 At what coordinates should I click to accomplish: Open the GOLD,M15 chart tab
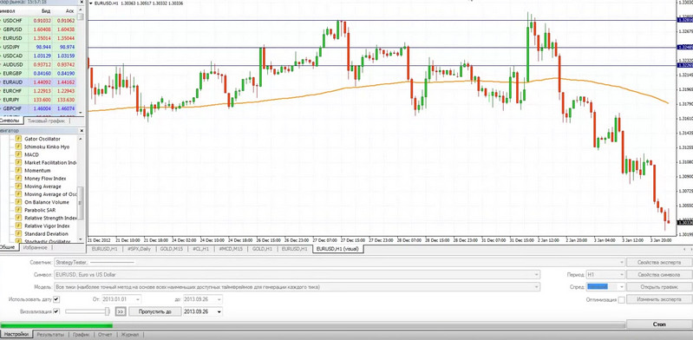pos(172,249)
